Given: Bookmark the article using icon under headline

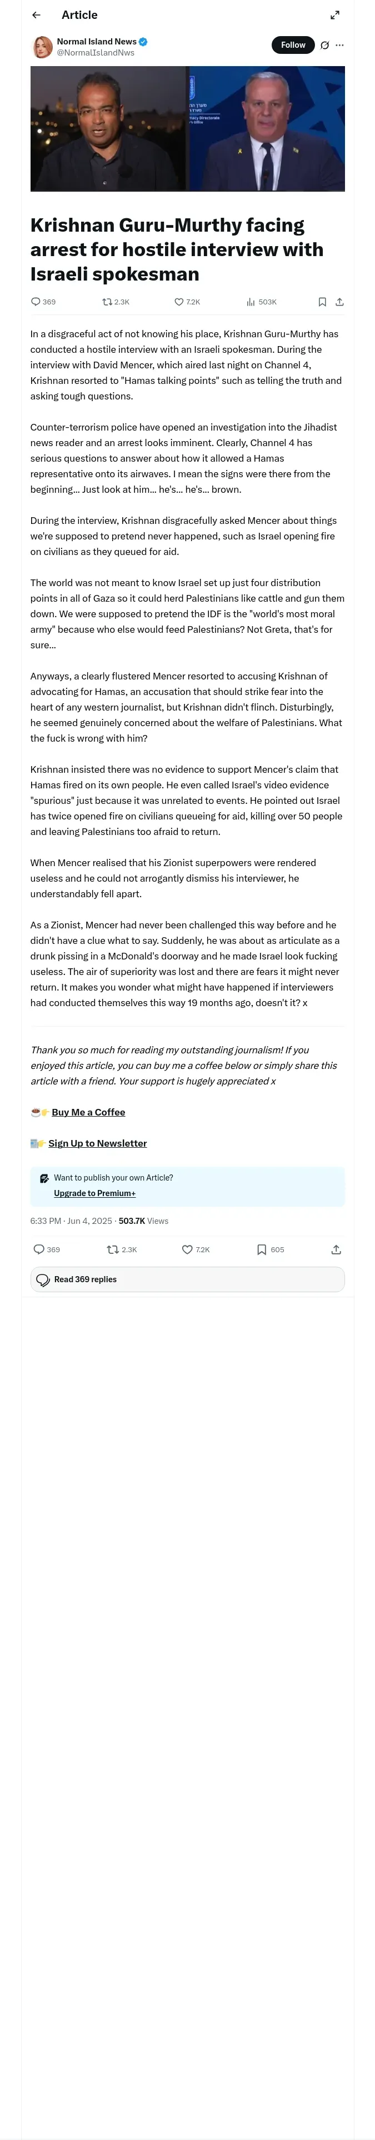Looking at the screenshot, I should [322, 302].
